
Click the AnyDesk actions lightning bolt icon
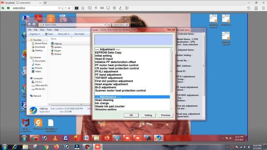click(96, 8)
